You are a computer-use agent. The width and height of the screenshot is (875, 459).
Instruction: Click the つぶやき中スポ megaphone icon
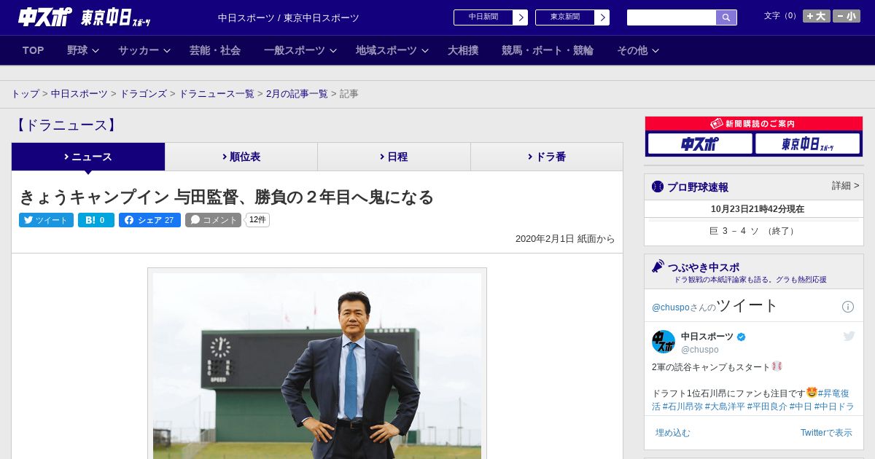[658, 267]
